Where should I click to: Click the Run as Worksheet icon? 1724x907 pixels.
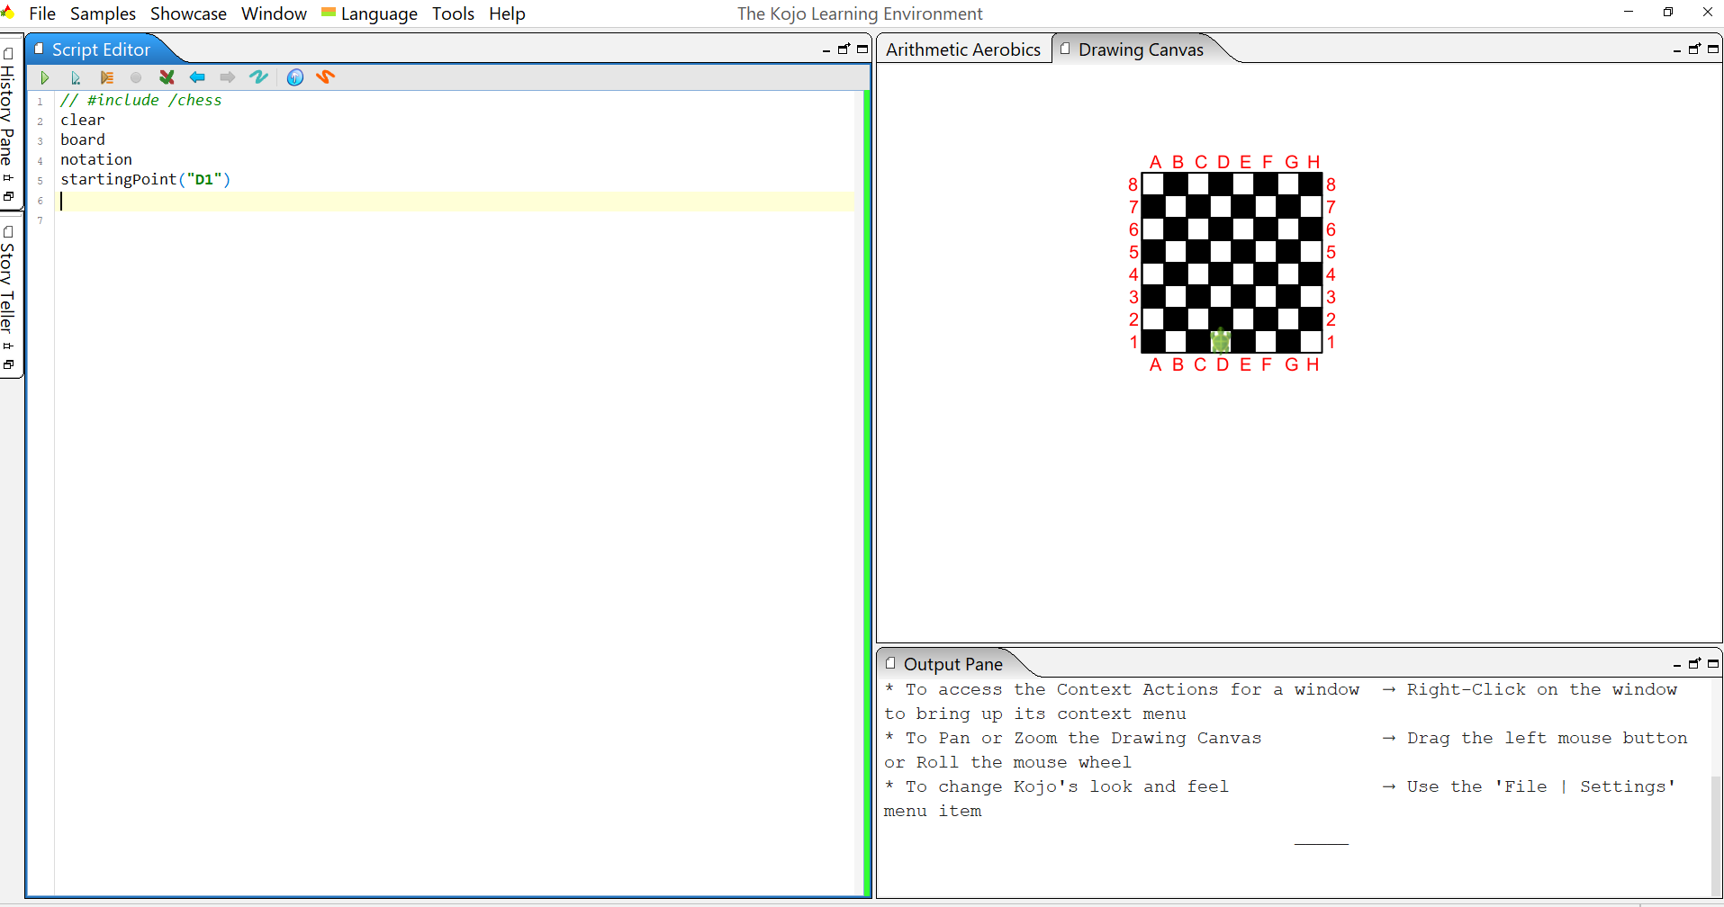tap(76, 78)
